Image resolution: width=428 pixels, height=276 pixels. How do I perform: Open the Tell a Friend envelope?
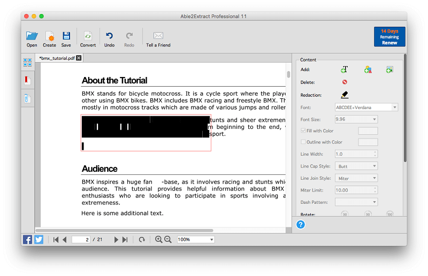[158, 39]
